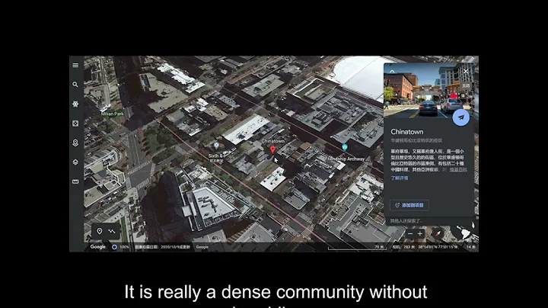
Task: Open Voyager ship wheel icon
Action: point(75,104)
